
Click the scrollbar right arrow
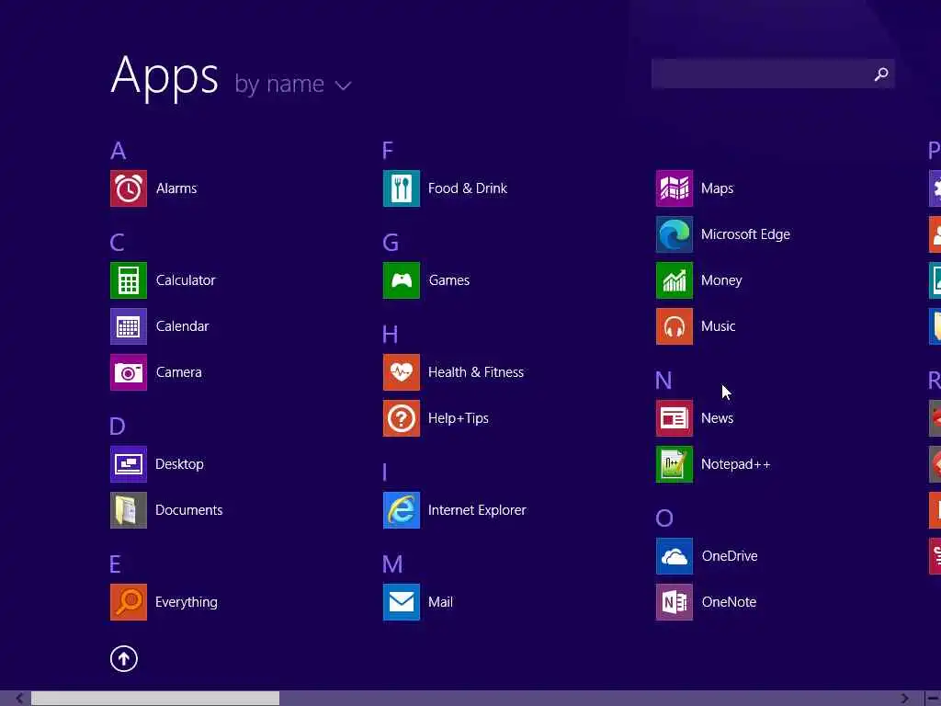[904, 699]
